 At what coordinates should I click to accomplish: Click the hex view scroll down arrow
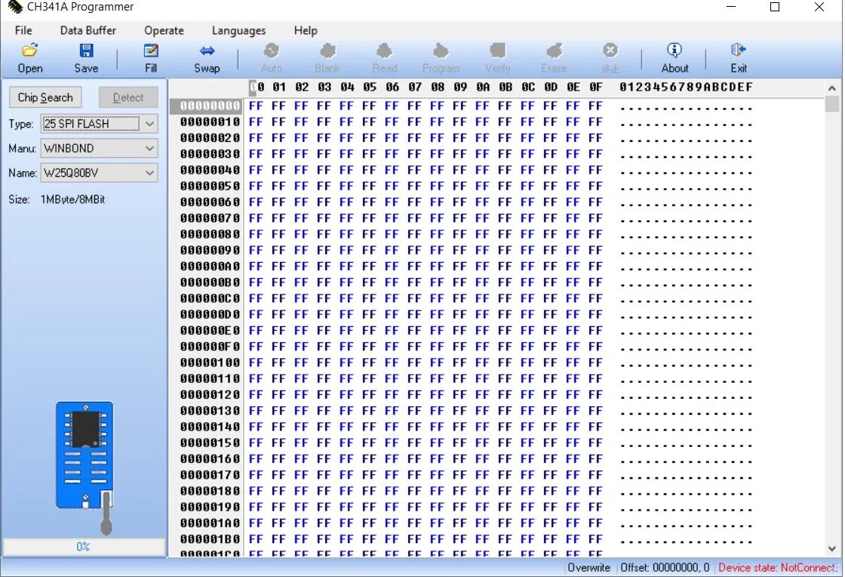tap(832, 548)
